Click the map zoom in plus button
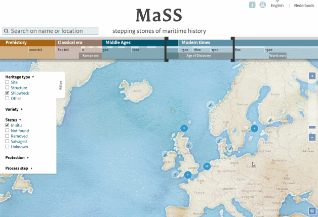Image resolution: width=318 pixels, height=217 pixels. pyautogui.click(x=312, y=76)
